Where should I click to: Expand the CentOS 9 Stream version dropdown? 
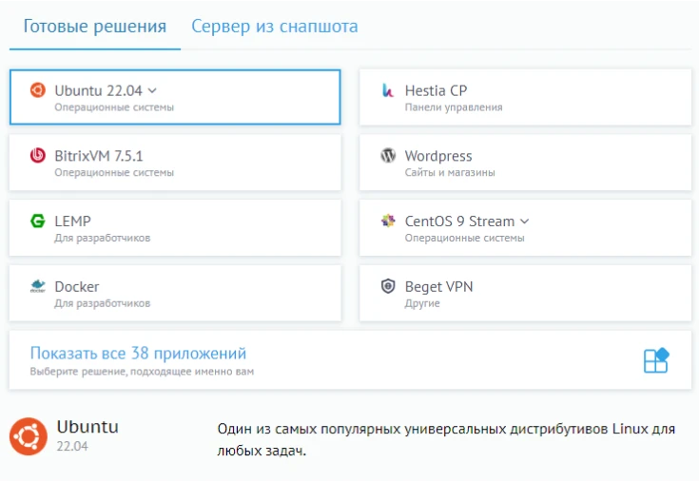pos(525,222)
